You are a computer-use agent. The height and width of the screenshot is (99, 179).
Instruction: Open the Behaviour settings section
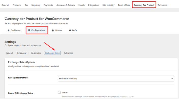click(x=22, y=53)
